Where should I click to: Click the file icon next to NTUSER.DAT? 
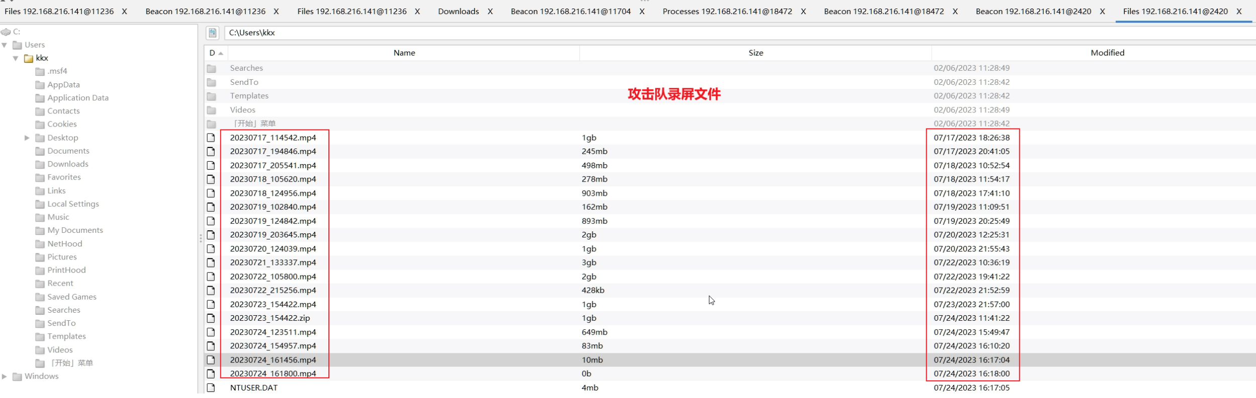[x=211, y=387]
